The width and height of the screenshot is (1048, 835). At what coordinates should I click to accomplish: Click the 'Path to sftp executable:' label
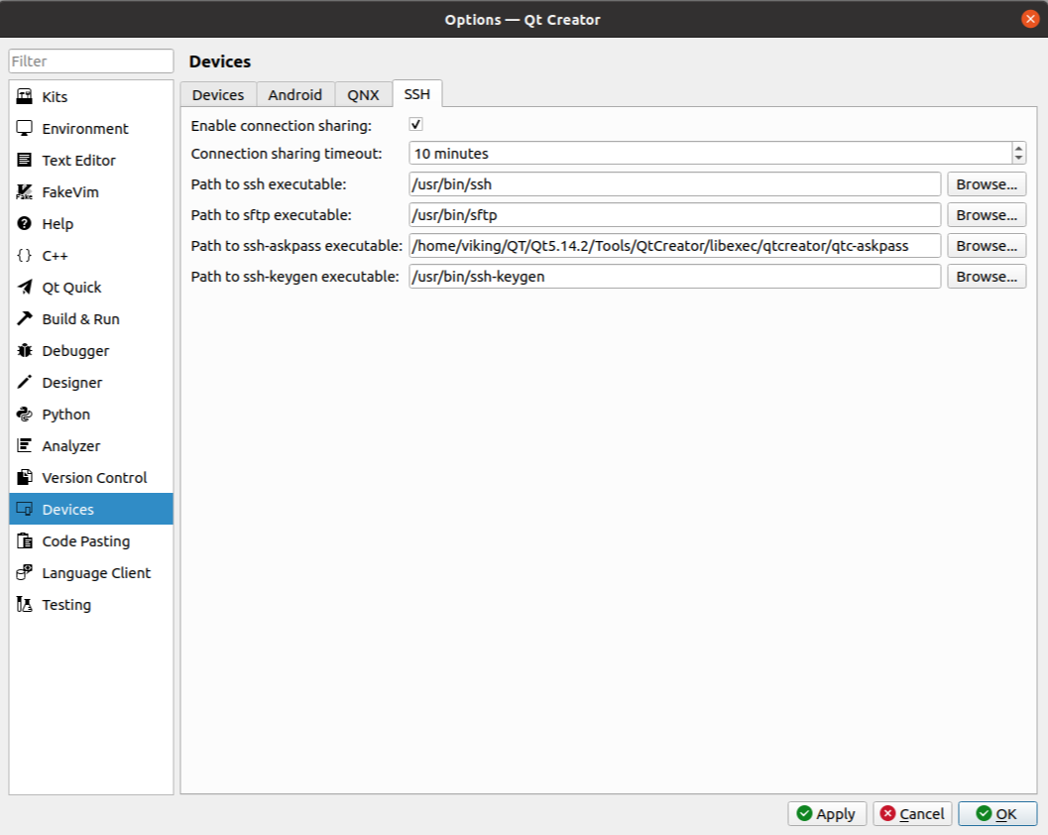tap(272, 215)
